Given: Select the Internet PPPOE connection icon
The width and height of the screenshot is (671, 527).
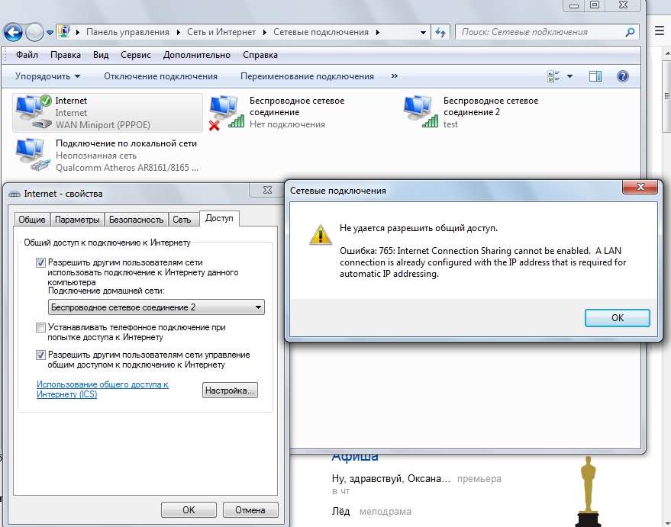Looking at the screenshot, I should point(34,112).
